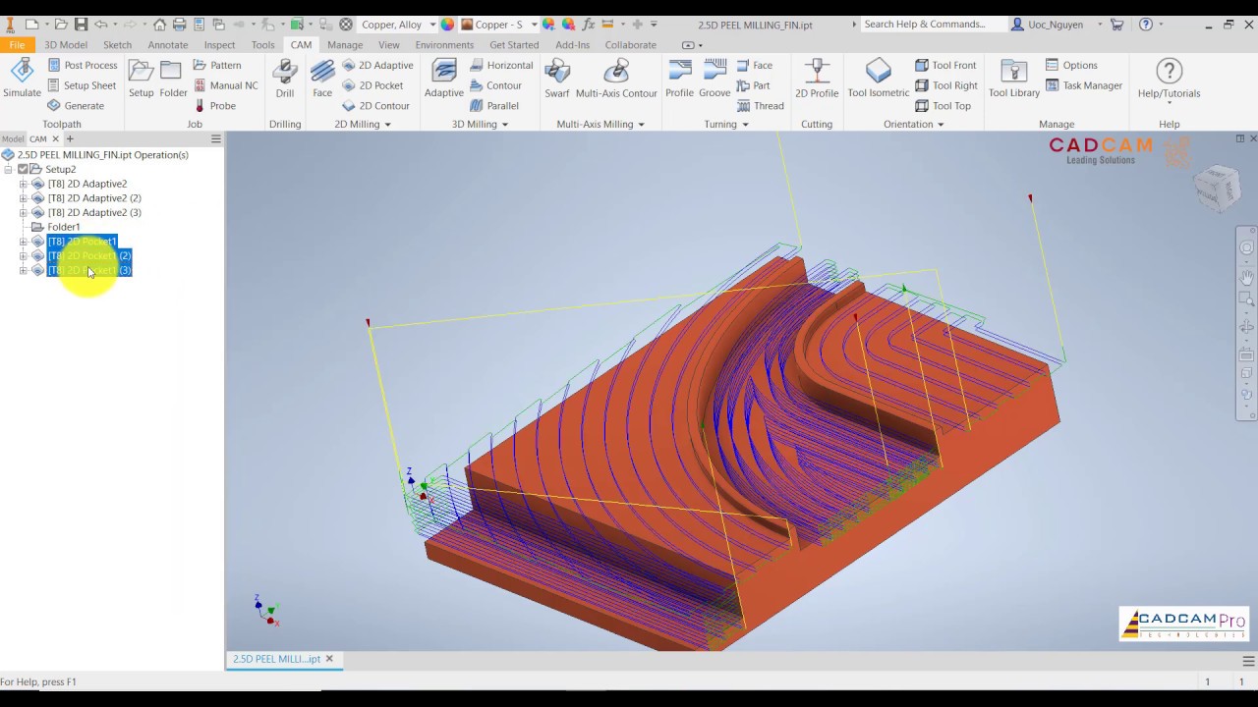Select the Face milling tool in the 2D Milling panel
This screenshot has width=1258, height=707.
click(322, 79)
